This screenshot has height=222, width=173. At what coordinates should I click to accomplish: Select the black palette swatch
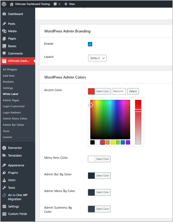(93, 142)
